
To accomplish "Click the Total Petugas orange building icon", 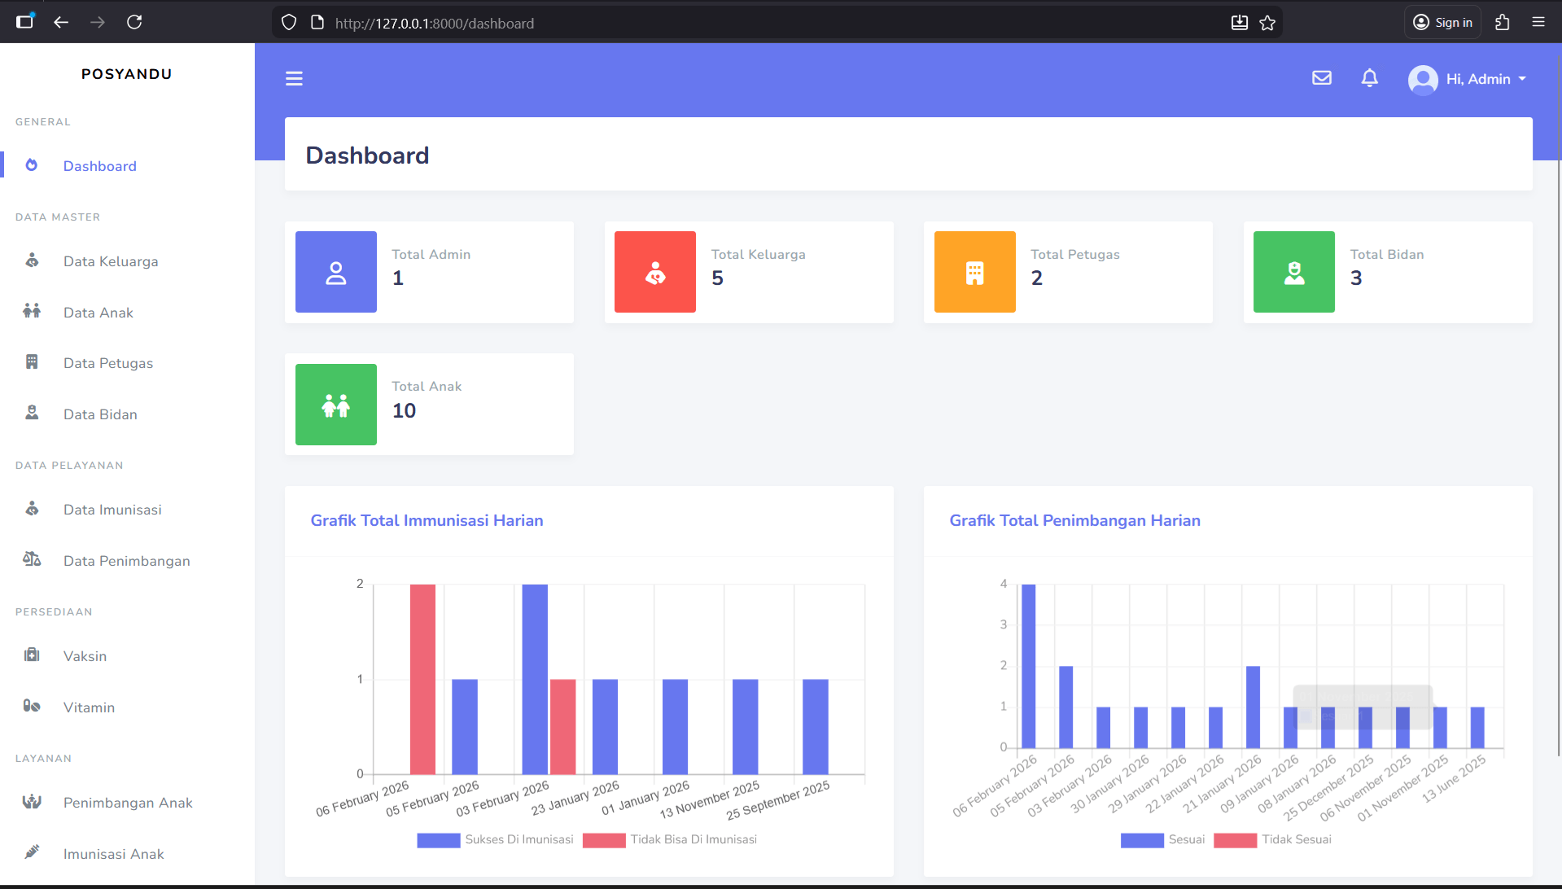I will (x=975, y=272).
